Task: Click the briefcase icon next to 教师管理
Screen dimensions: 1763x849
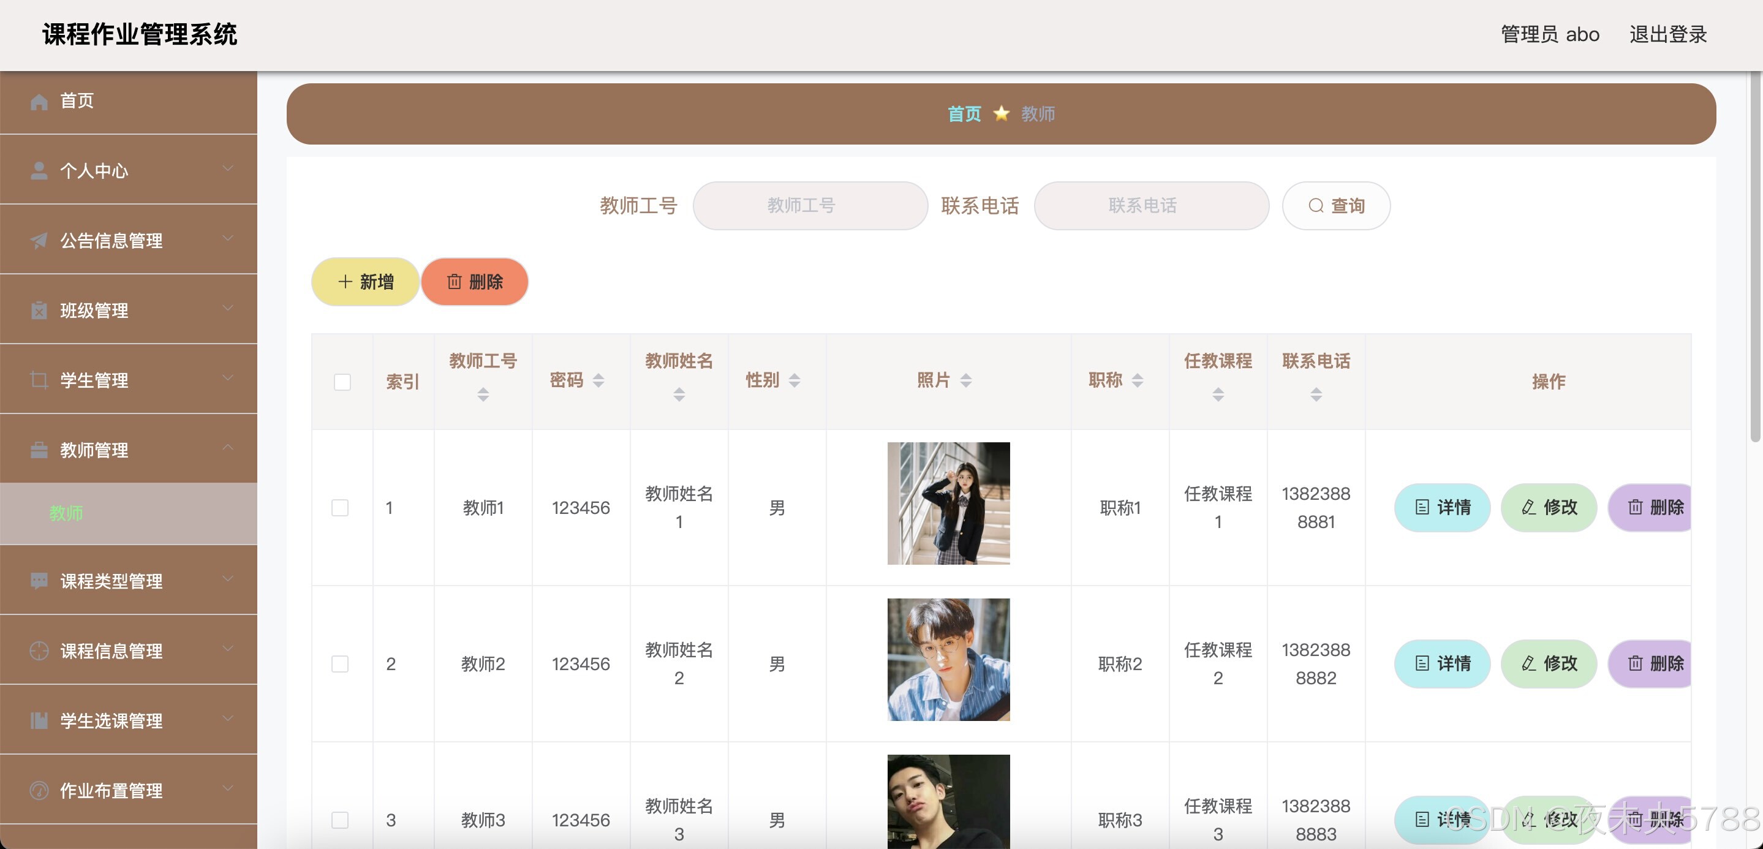Action: click(x=39, y=450)
